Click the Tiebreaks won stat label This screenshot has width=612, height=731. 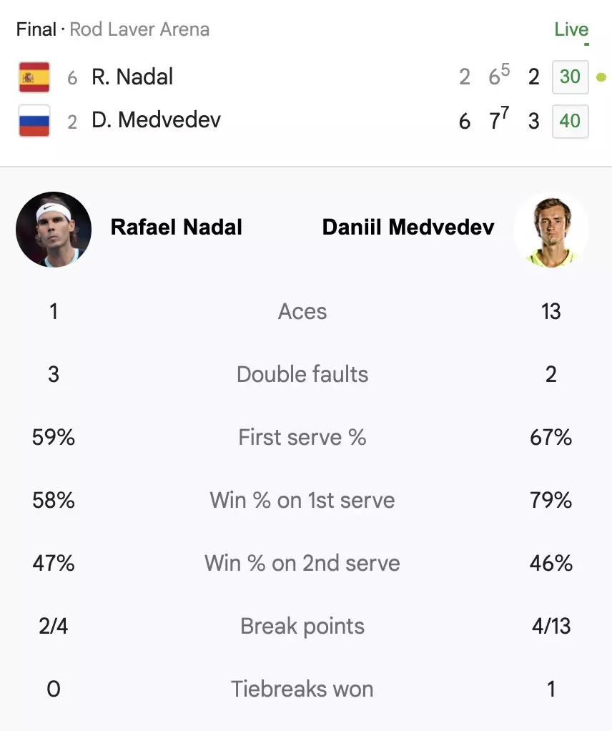point(302,690)
